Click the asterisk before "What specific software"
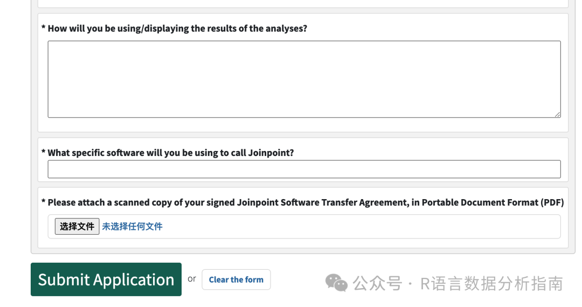Screen dimensions: 582x307 click(43, 152)
